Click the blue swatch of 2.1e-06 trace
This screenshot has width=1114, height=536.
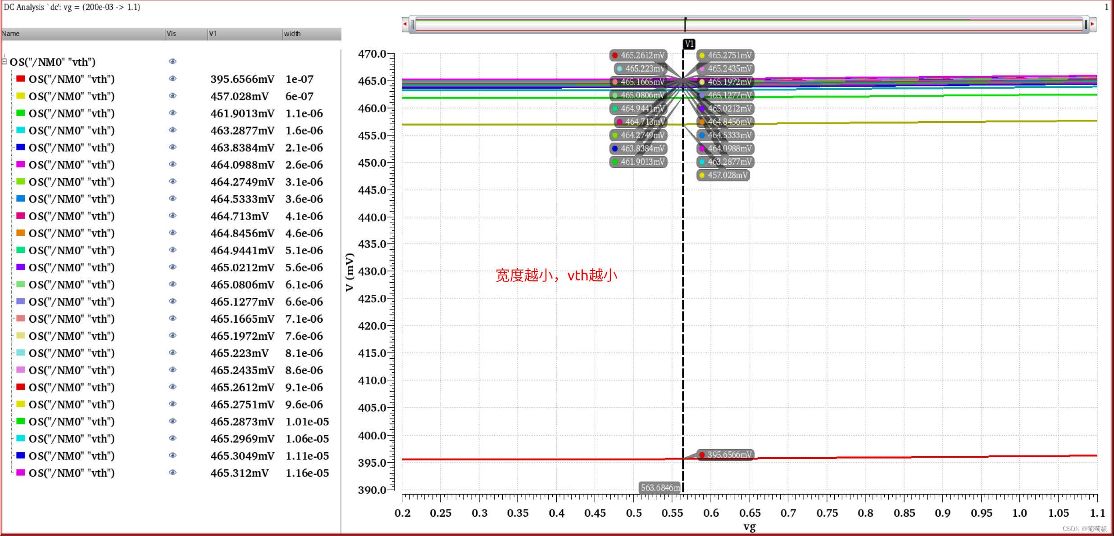pyautogui.click(x=21, y=147)
